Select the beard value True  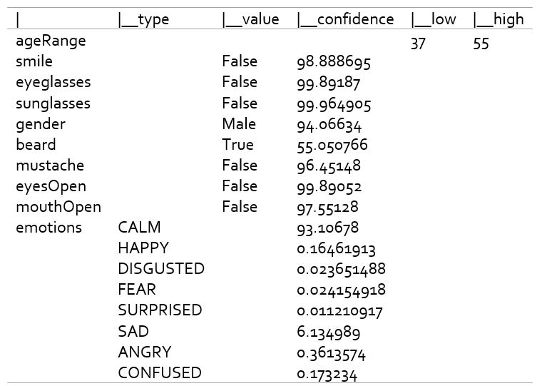pos(237,145)
